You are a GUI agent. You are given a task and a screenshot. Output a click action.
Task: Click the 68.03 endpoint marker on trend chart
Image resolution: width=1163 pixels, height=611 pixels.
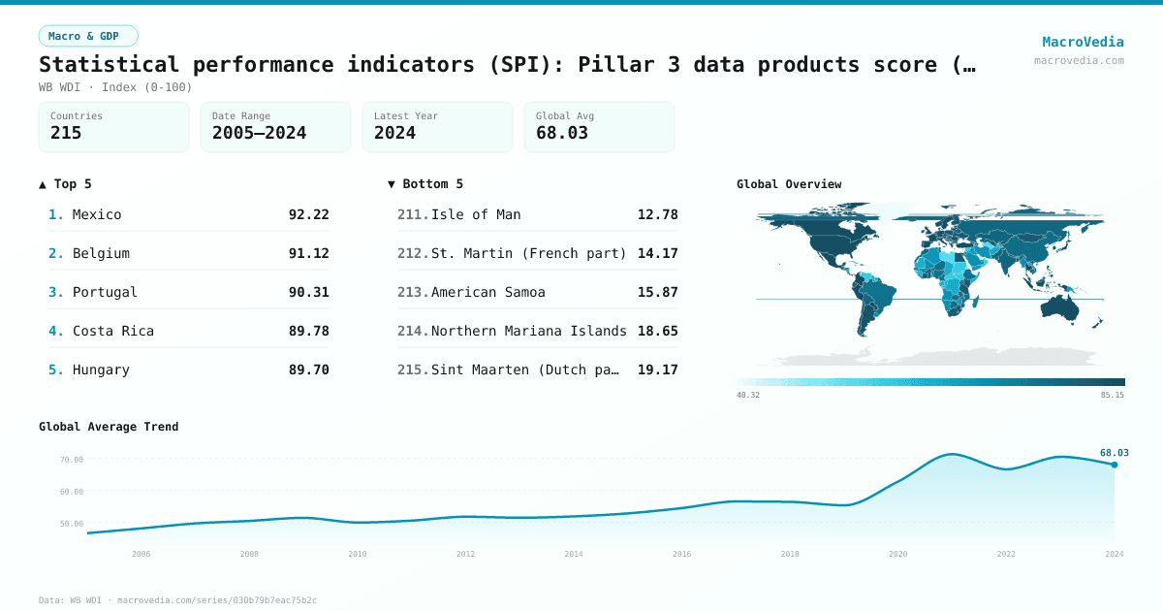[x=1115, y=464]
